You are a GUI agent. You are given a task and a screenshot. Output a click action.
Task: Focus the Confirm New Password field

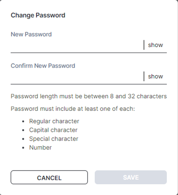(77, 76)
